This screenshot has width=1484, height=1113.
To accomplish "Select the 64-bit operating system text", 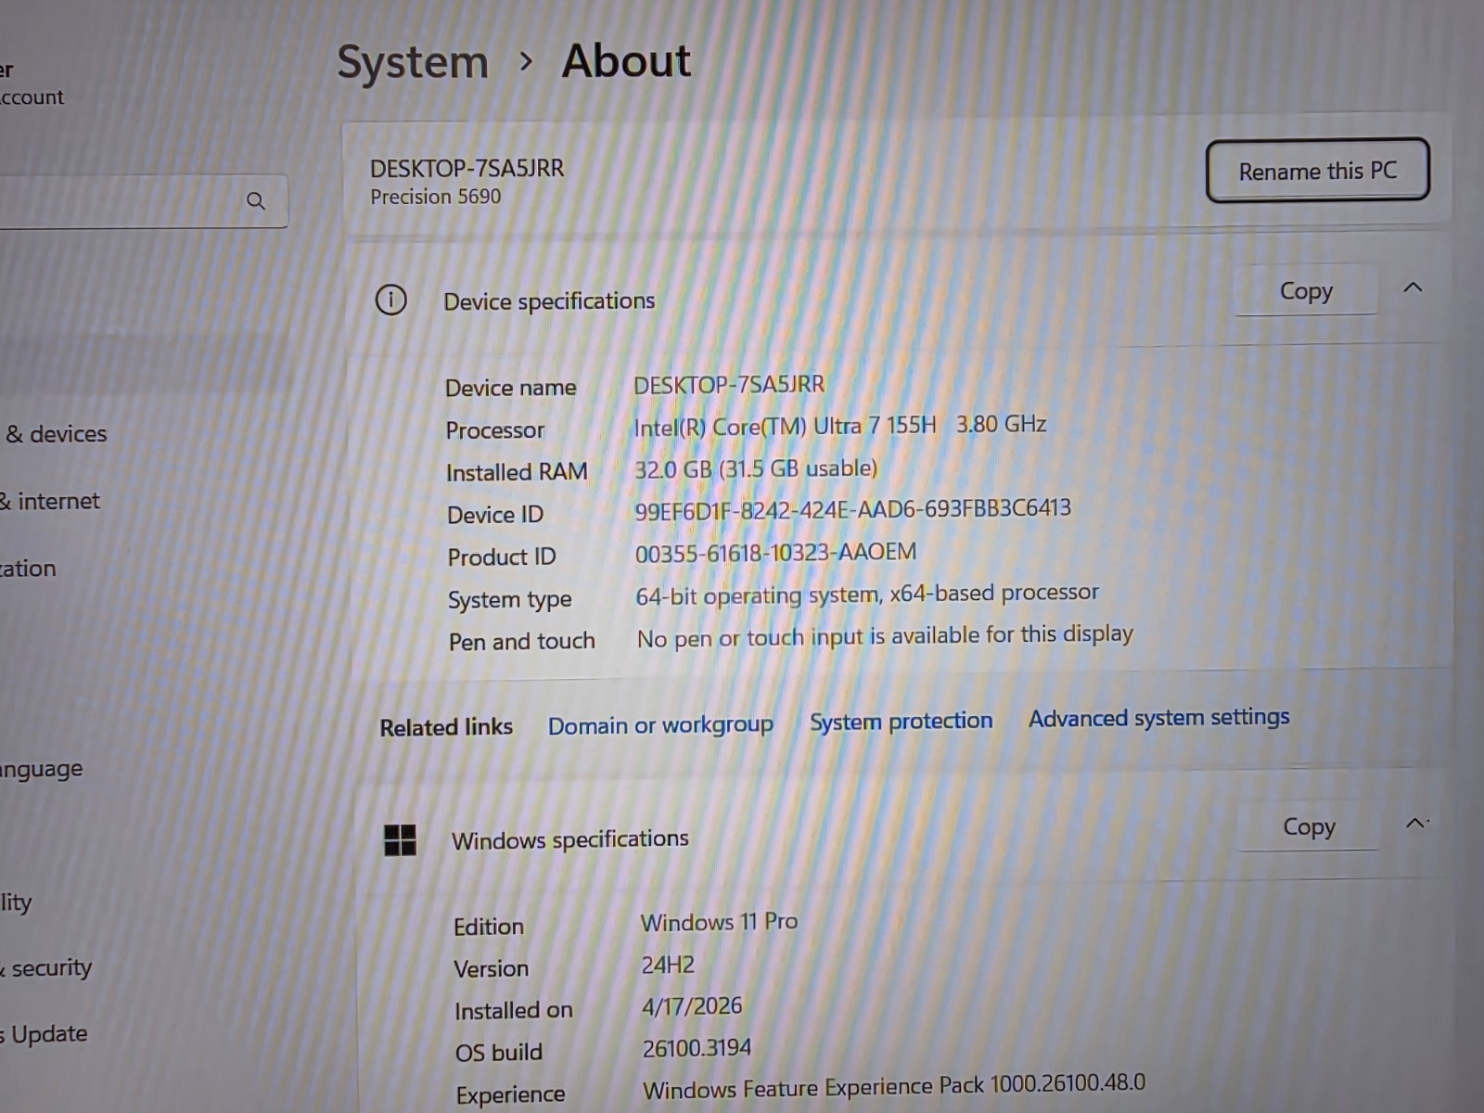I will pyautogui.click(x=757, y=595).
